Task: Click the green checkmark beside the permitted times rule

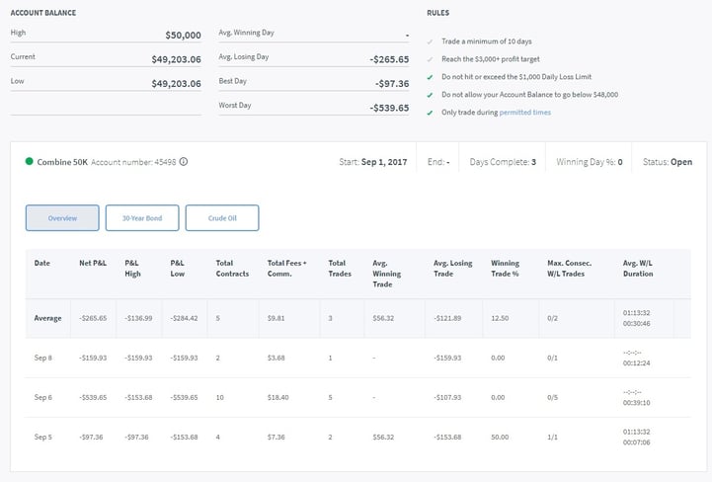Action: 430,113
